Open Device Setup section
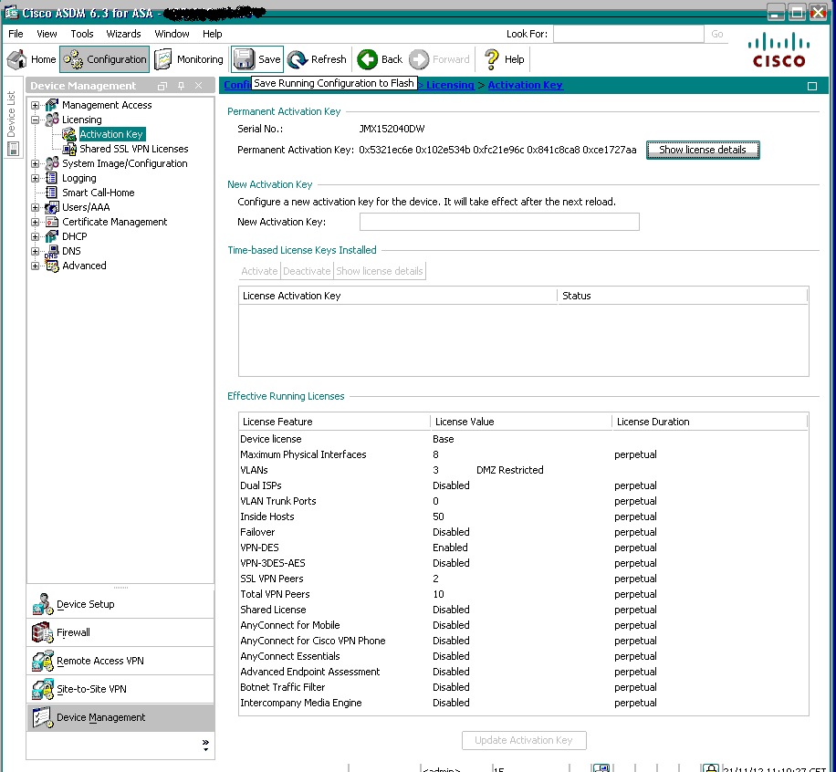 tap(120, 604)
